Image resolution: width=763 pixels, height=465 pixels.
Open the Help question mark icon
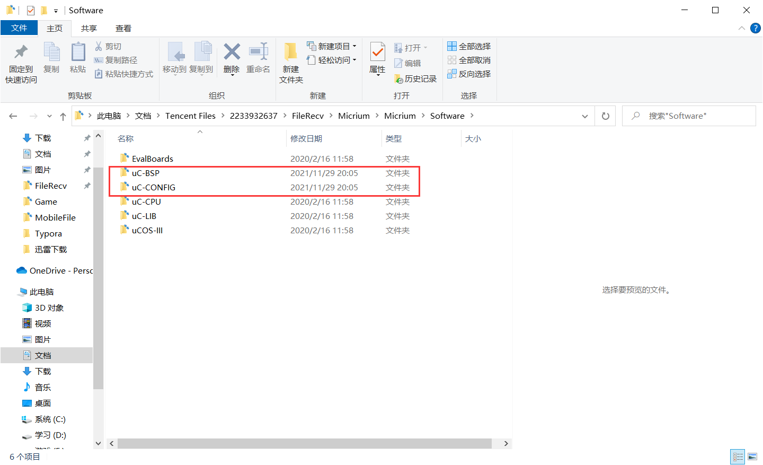[756, 28]
